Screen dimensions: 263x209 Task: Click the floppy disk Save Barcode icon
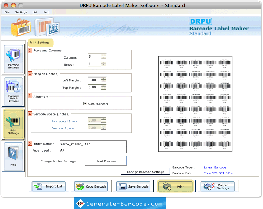(123, 186)
